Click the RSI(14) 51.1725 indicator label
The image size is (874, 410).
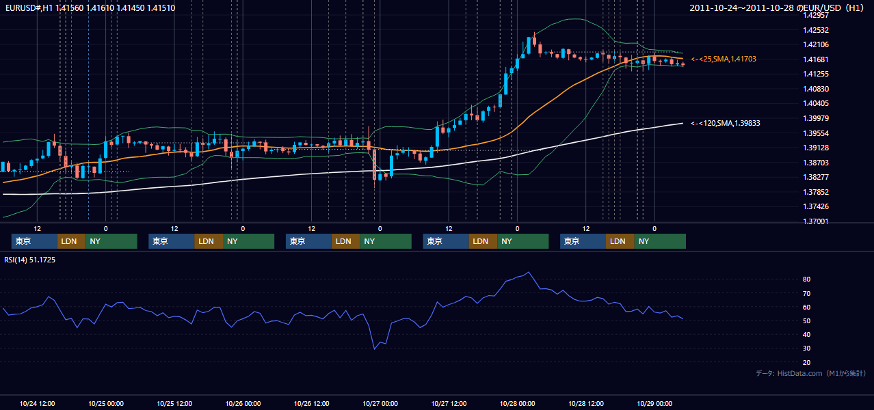point(30,260)
